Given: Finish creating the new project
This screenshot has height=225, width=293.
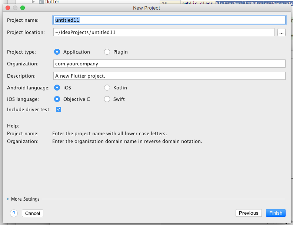Looking at the screenshot, I should click(x=276, y=213).
